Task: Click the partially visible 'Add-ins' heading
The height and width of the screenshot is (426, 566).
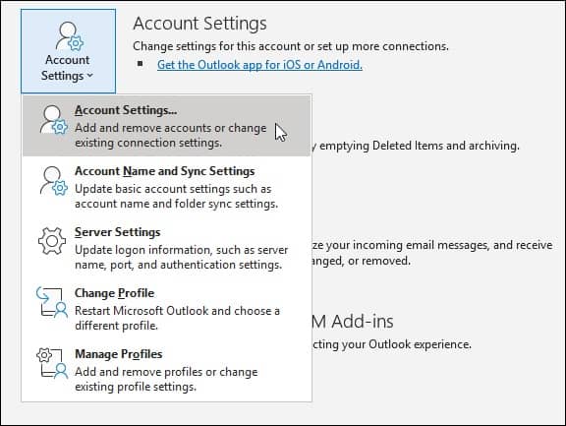Action: [x=363, y=321]
